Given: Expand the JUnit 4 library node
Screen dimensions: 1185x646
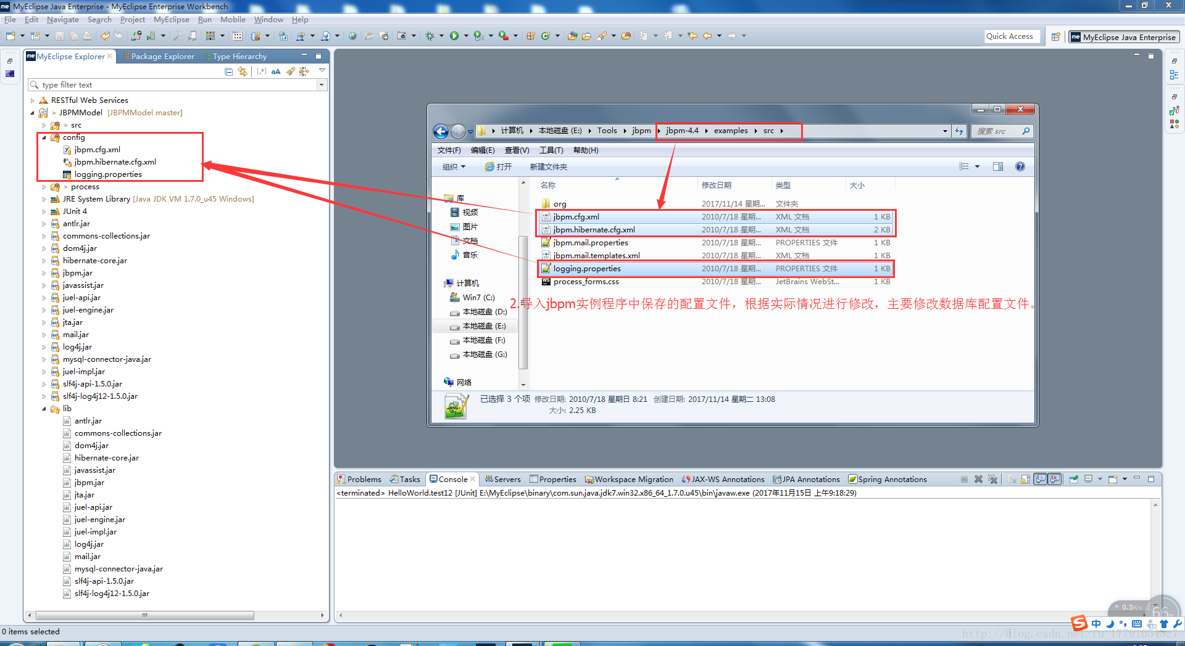Looking at the screenshot, I should [x=44, y=211].
